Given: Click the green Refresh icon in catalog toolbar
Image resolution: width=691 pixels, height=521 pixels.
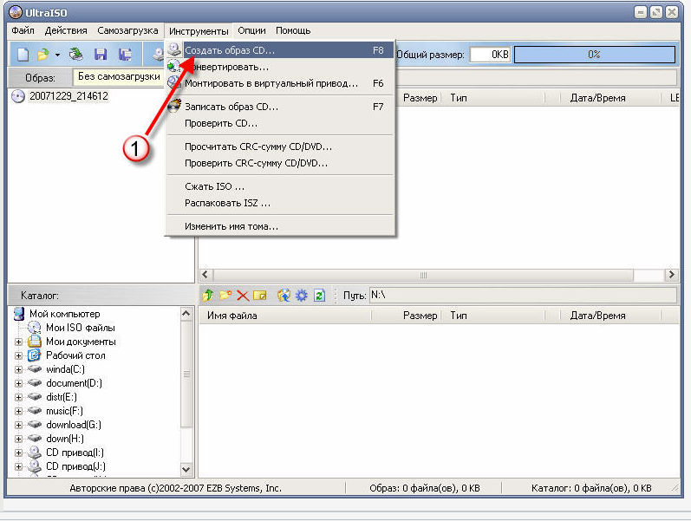Looking at the screenshot, I should 320,295.
